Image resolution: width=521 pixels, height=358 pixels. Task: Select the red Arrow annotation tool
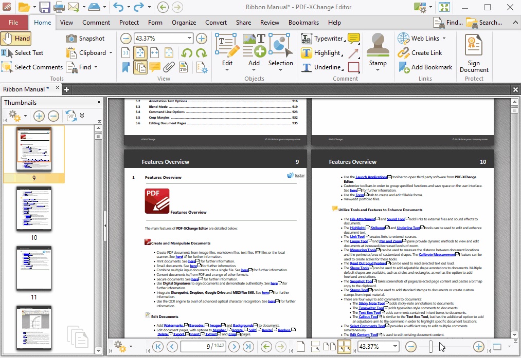pos(353,53)
